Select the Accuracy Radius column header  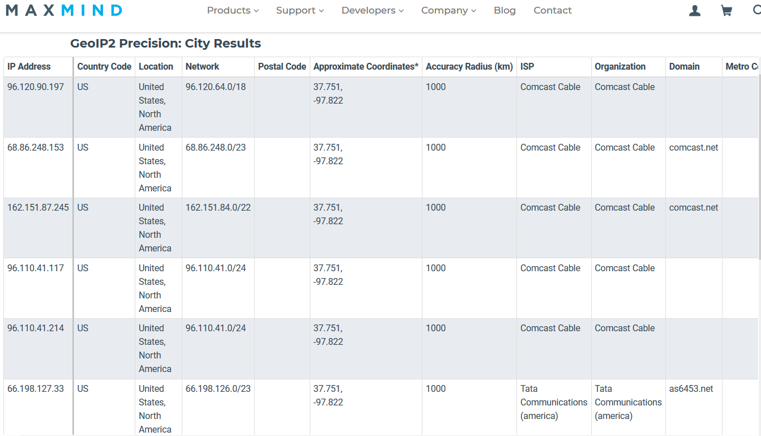[469, 66]
